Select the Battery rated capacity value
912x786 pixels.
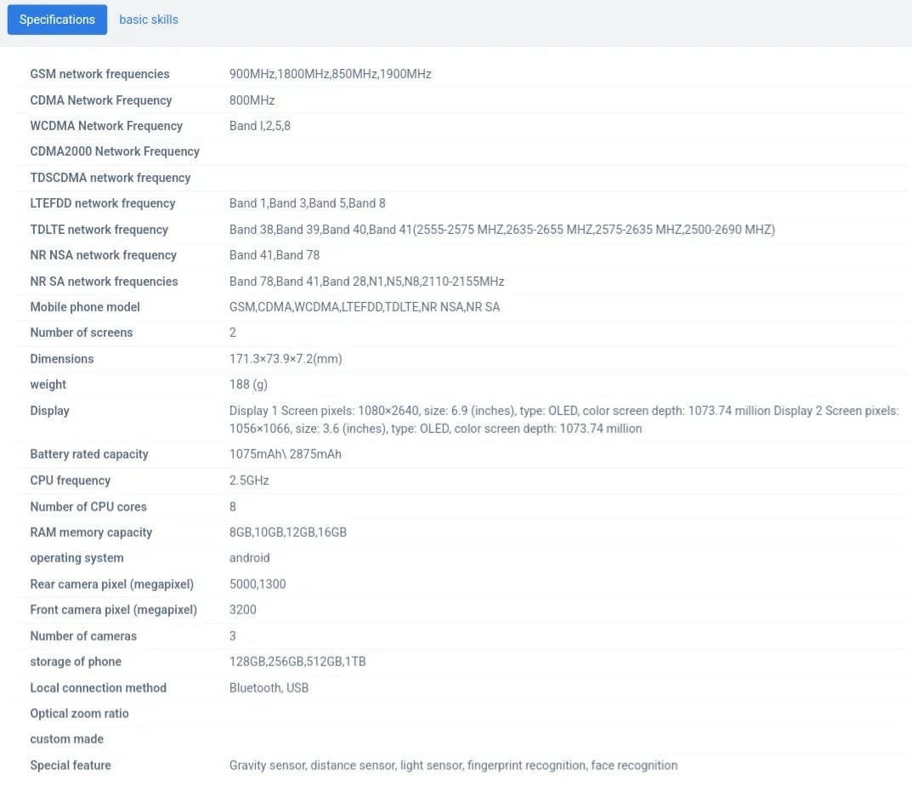(x=285, y=454)
